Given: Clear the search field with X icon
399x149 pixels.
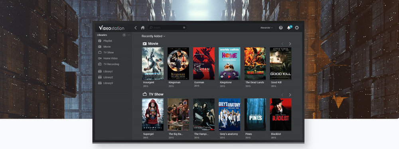Looking at the screenshot, I should click(x=184, y=27).
